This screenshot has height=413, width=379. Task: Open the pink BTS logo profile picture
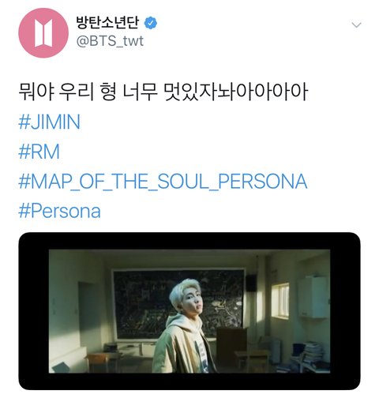(x=43, y=32)
